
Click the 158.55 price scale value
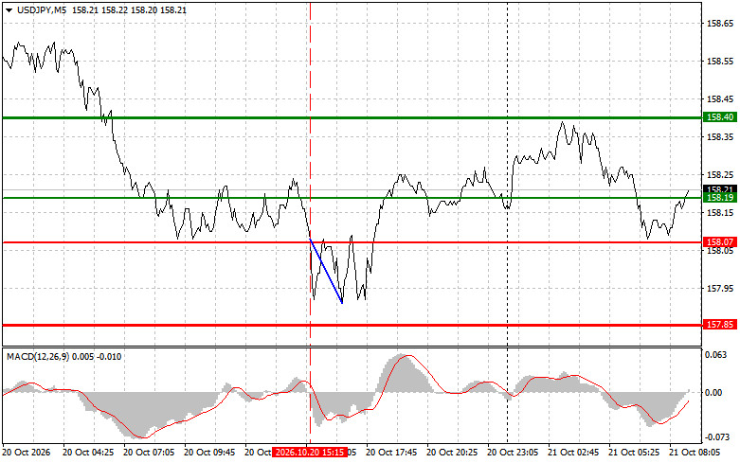click(720, 62)
